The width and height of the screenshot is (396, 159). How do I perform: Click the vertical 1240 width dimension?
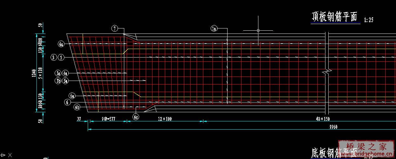tap(34, 73)
